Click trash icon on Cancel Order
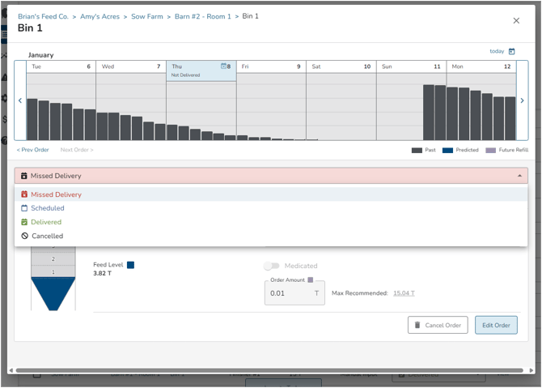Image resolution: width=542 pixels, height=388 pixels. tap(417, 326)
